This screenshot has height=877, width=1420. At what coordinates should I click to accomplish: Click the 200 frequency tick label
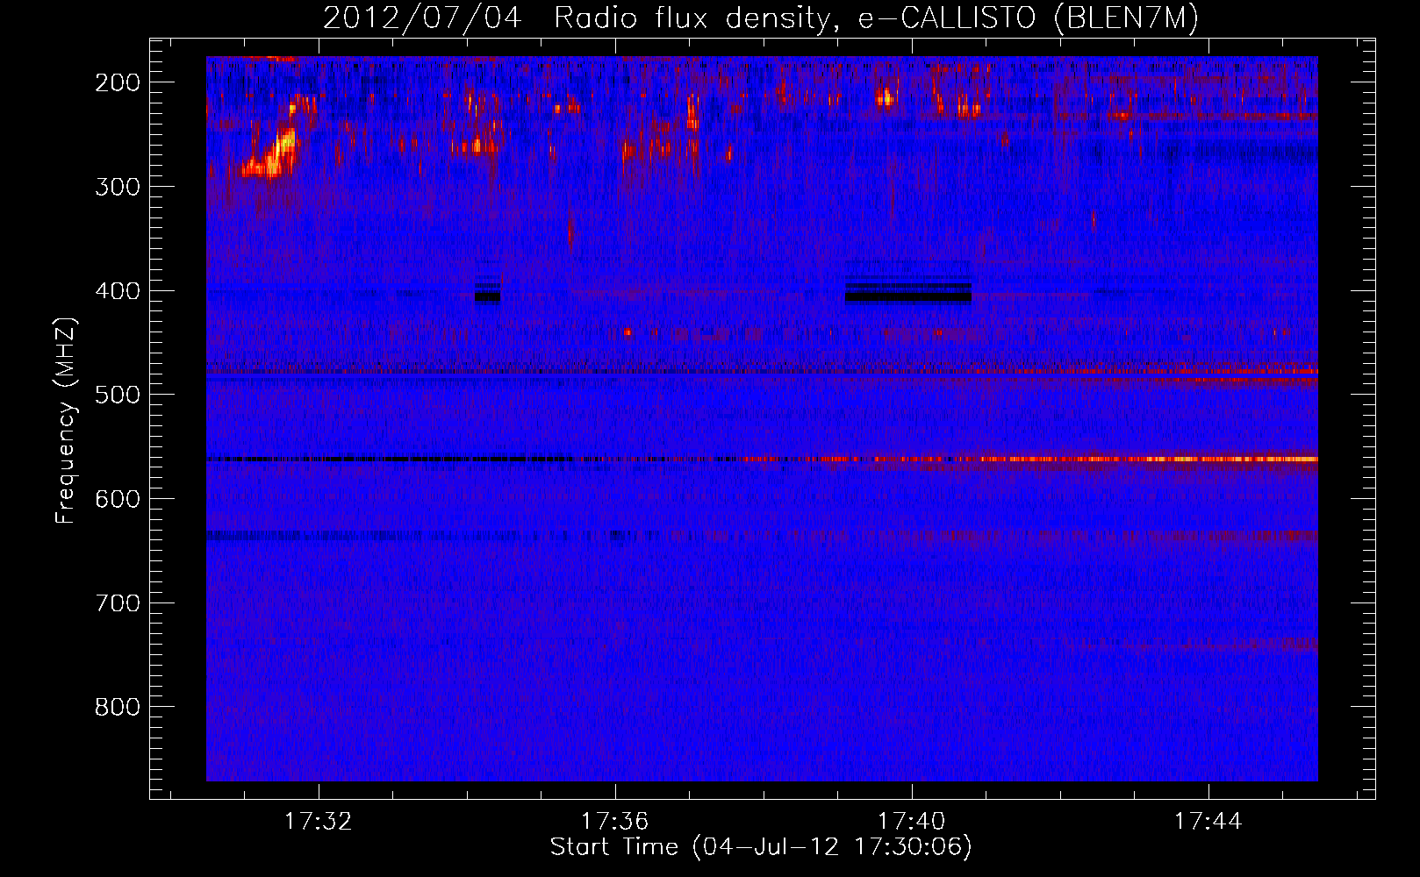coord(118,82)
